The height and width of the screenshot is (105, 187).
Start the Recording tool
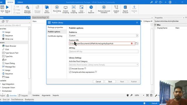[57, 9]
